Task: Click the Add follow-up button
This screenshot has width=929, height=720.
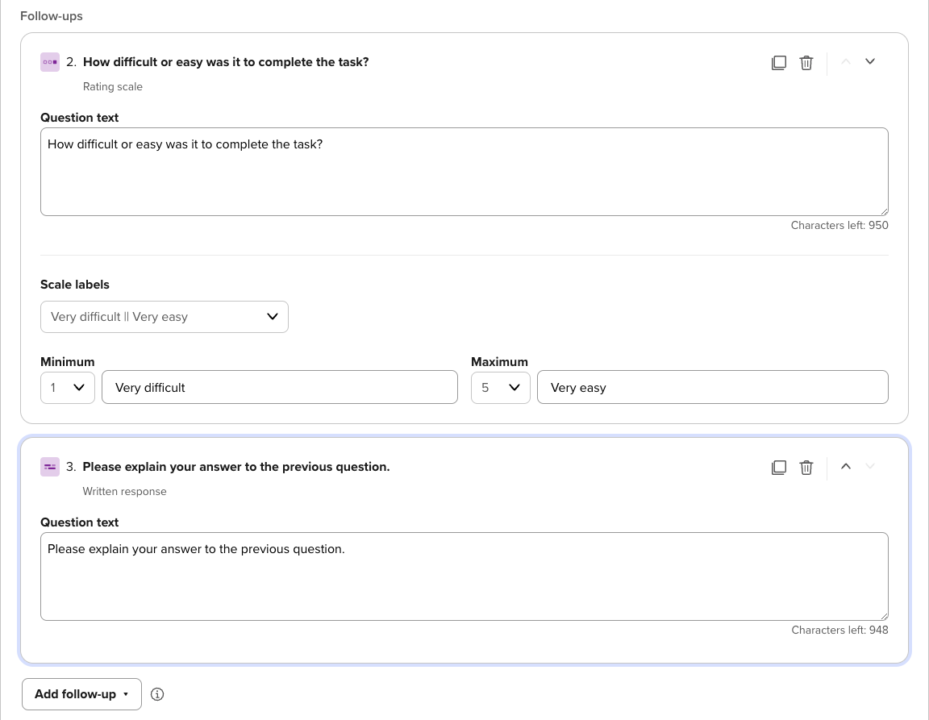Action: (81, 694)
